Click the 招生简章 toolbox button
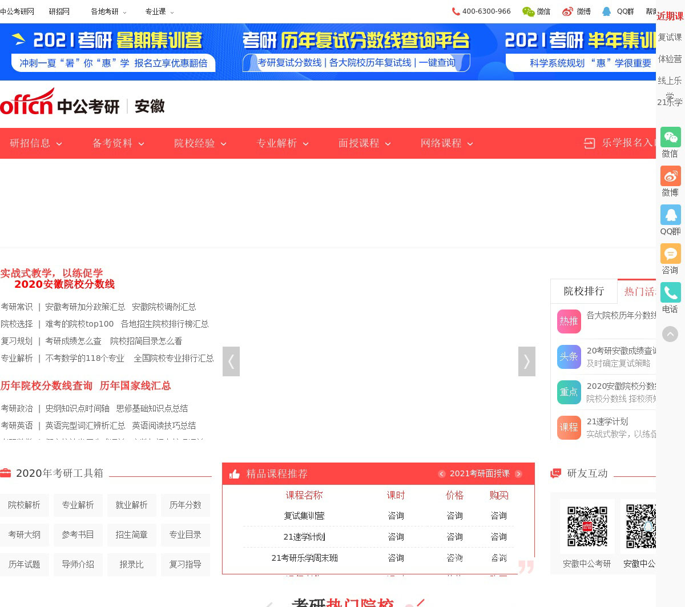 pyautogui.click(x=132, y=535)
